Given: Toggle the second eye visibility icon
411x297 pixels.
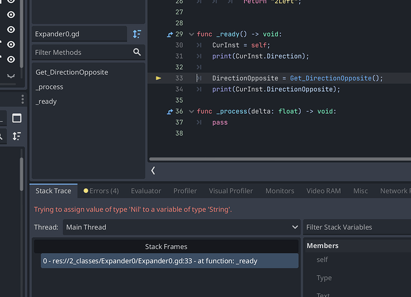Looking at the screenshot, I should 11,14.
